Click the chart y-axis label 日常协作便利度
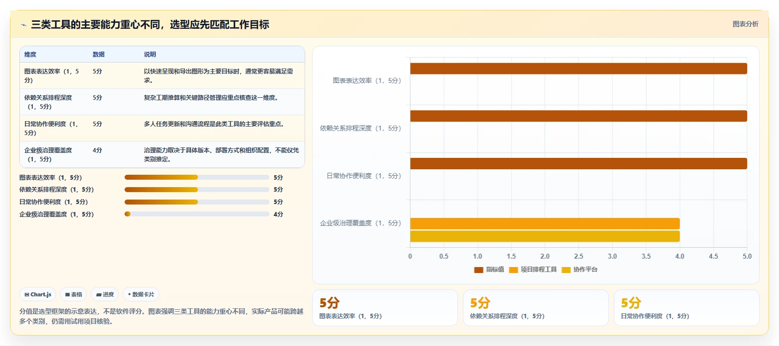779x346 pixels. 364,176
